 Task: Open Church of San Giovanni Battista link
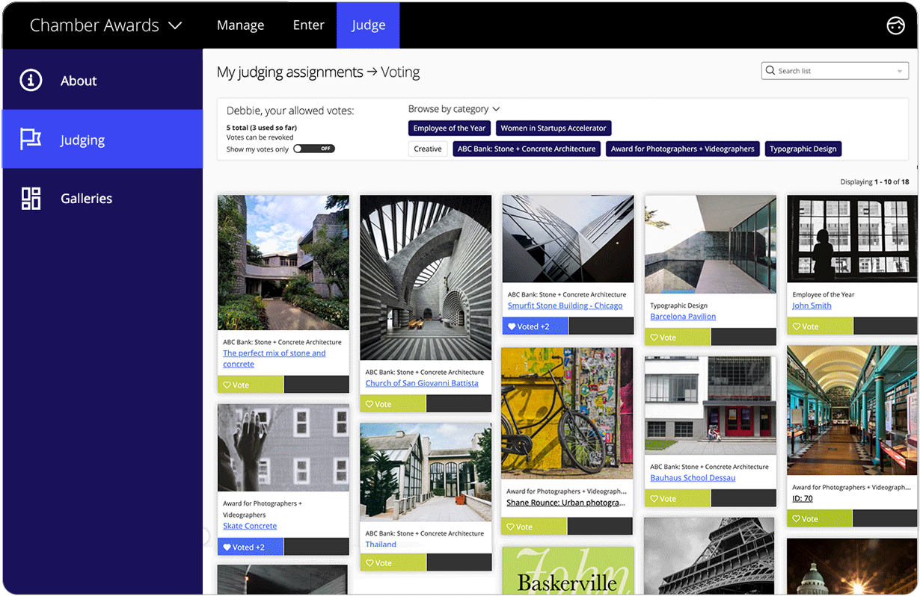pyautogui.click(x=421, y=383)
